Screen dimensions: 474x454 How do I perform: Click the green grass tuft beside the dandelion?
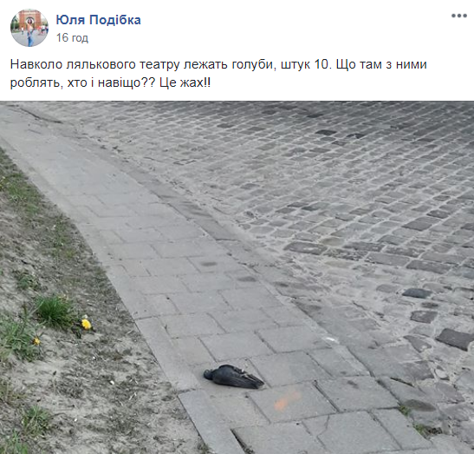[x=55, y=310]
